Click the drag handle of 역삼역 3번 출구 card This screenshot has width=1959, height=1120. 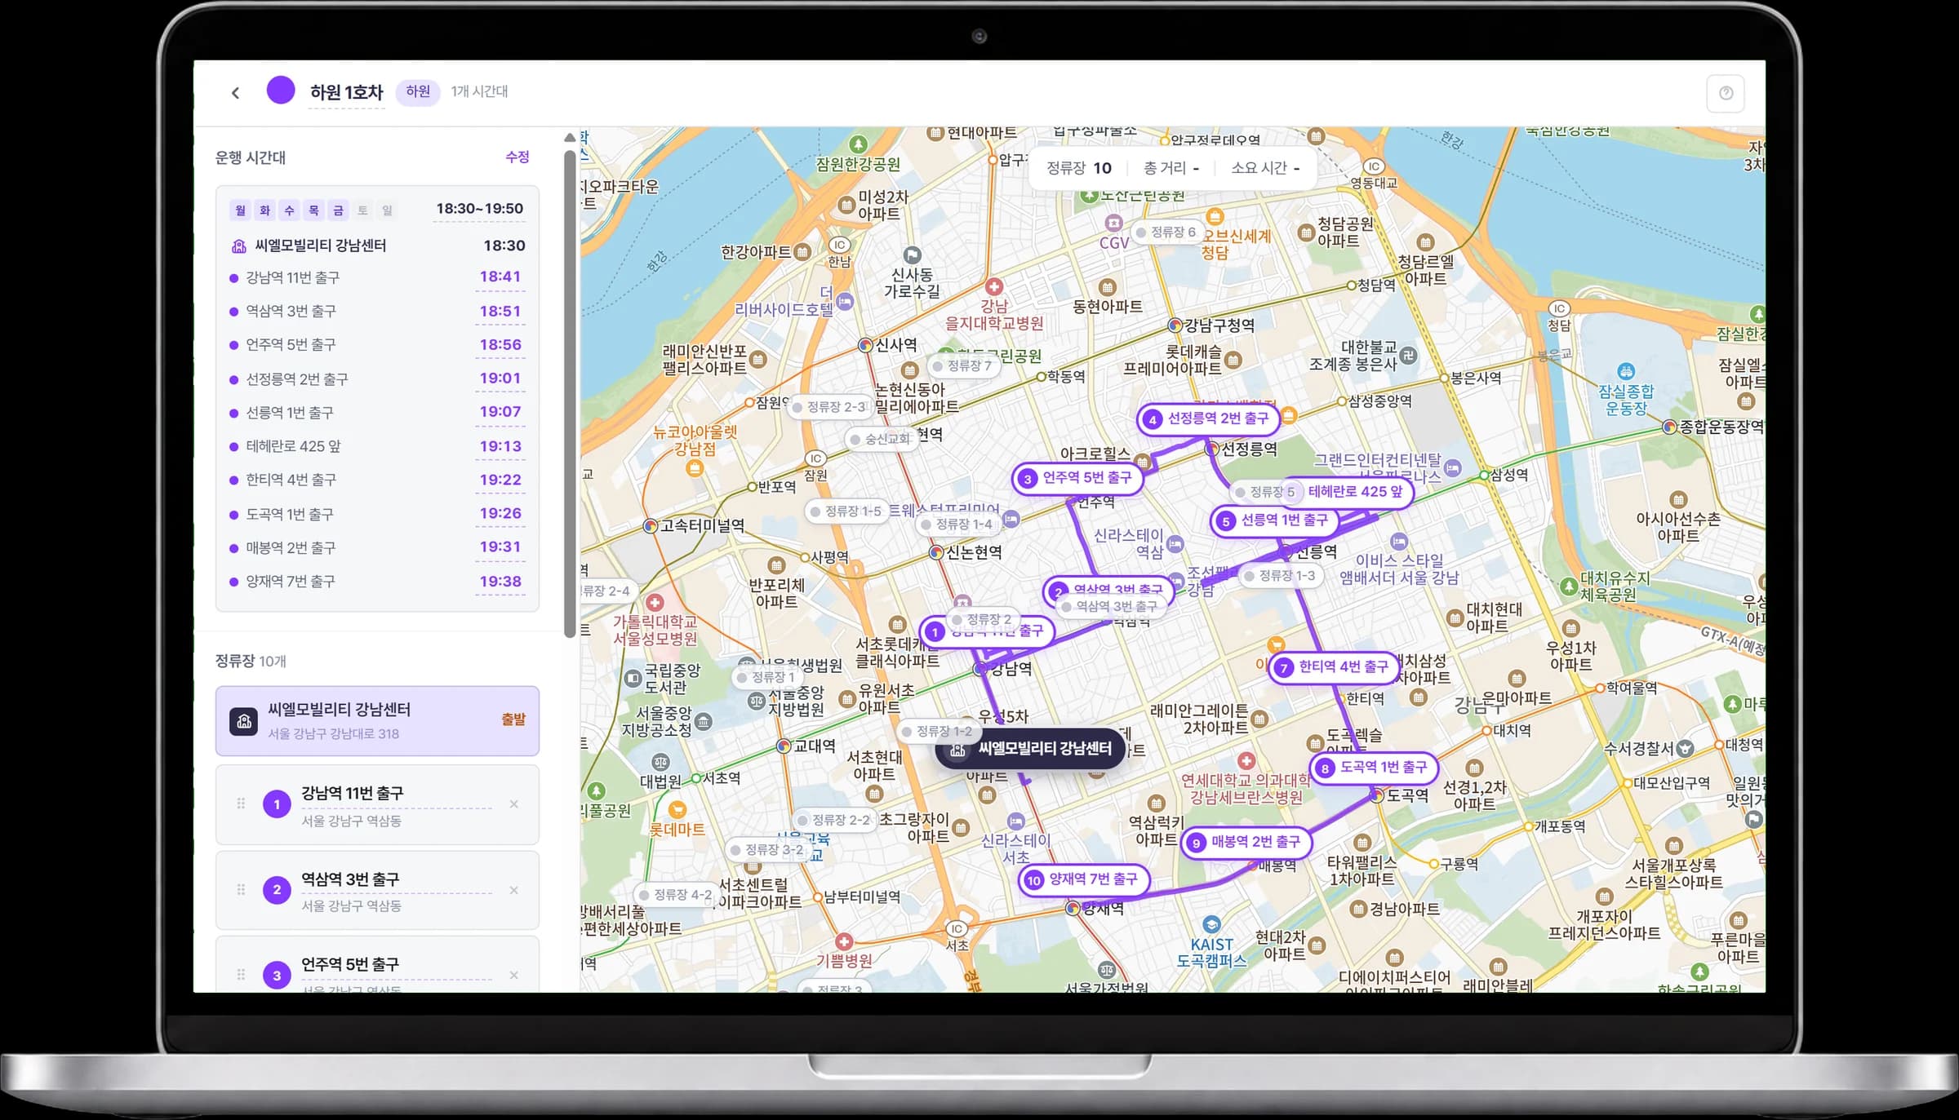(x=241, y=890)
